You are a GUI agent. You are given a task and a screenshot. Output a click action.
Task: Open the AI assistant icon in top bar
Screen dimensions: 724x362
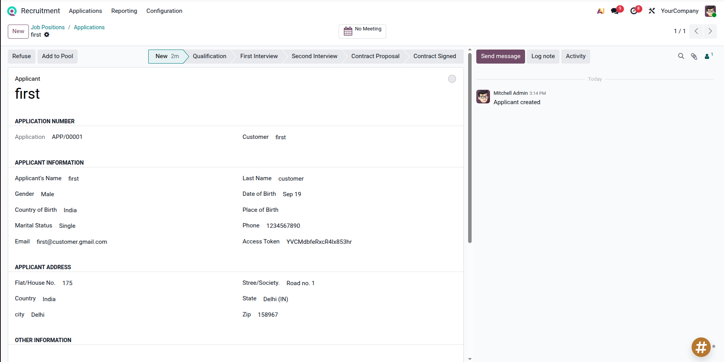click(601, 11)
